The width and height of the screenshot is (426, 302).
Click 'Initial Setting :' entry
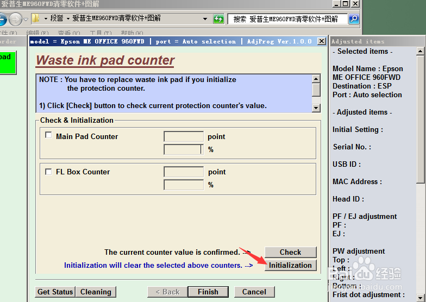click(x=358, y=129)
